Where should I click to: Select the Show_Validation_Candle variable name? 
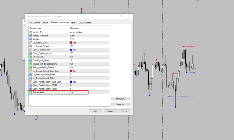click(x=43, y=68)
